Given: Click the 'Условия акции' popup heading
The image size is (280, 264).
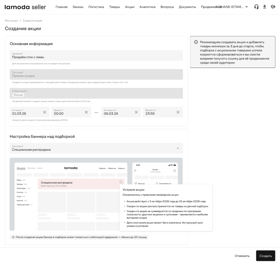Looking at the screenshot, I should 133,190.
